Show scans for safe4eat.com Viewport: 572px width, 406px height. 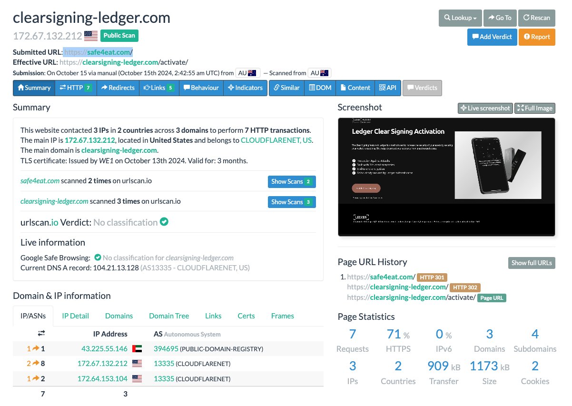[292, 181]
